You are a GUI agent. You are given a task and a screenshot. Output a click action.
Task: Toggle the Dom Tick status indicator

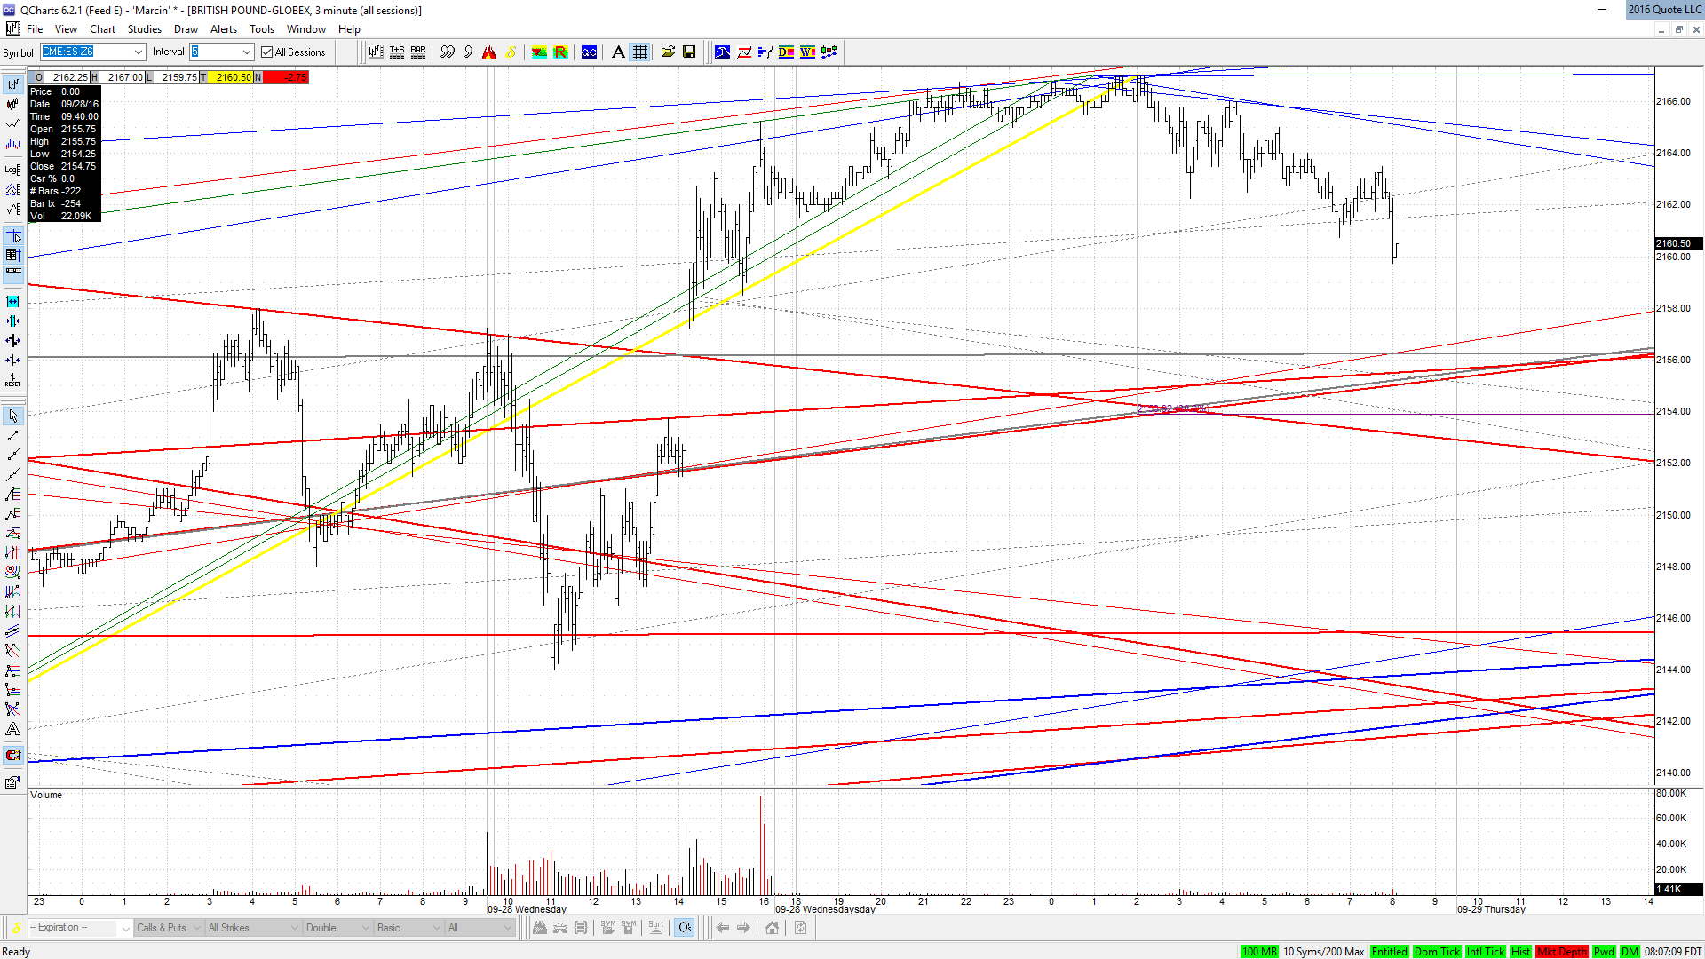1437,952
